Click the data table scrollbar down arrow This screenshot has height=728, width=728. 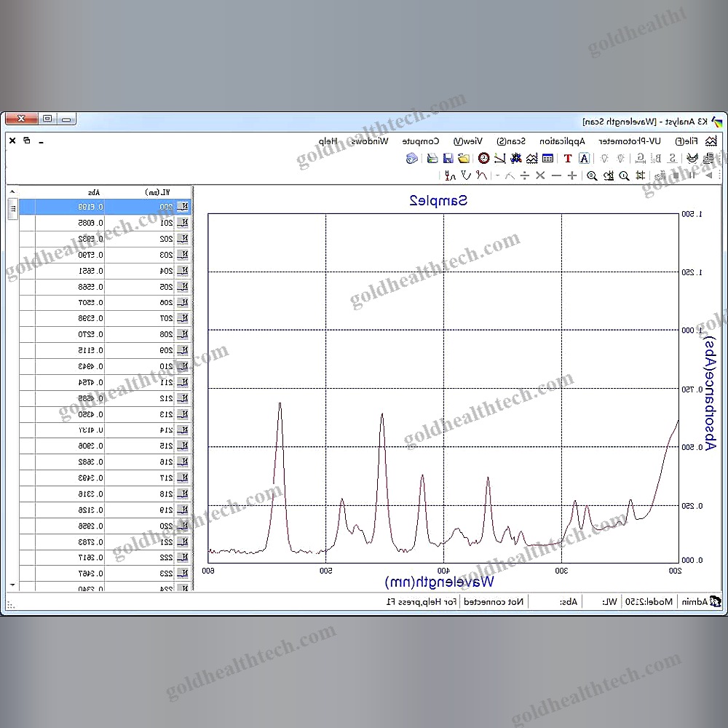(x=12, y=585)
